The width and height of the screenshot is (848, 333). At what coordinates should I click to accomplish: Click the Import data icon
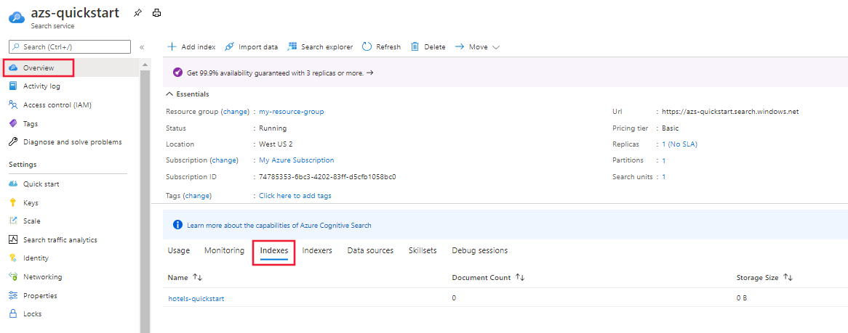point(229,46)
